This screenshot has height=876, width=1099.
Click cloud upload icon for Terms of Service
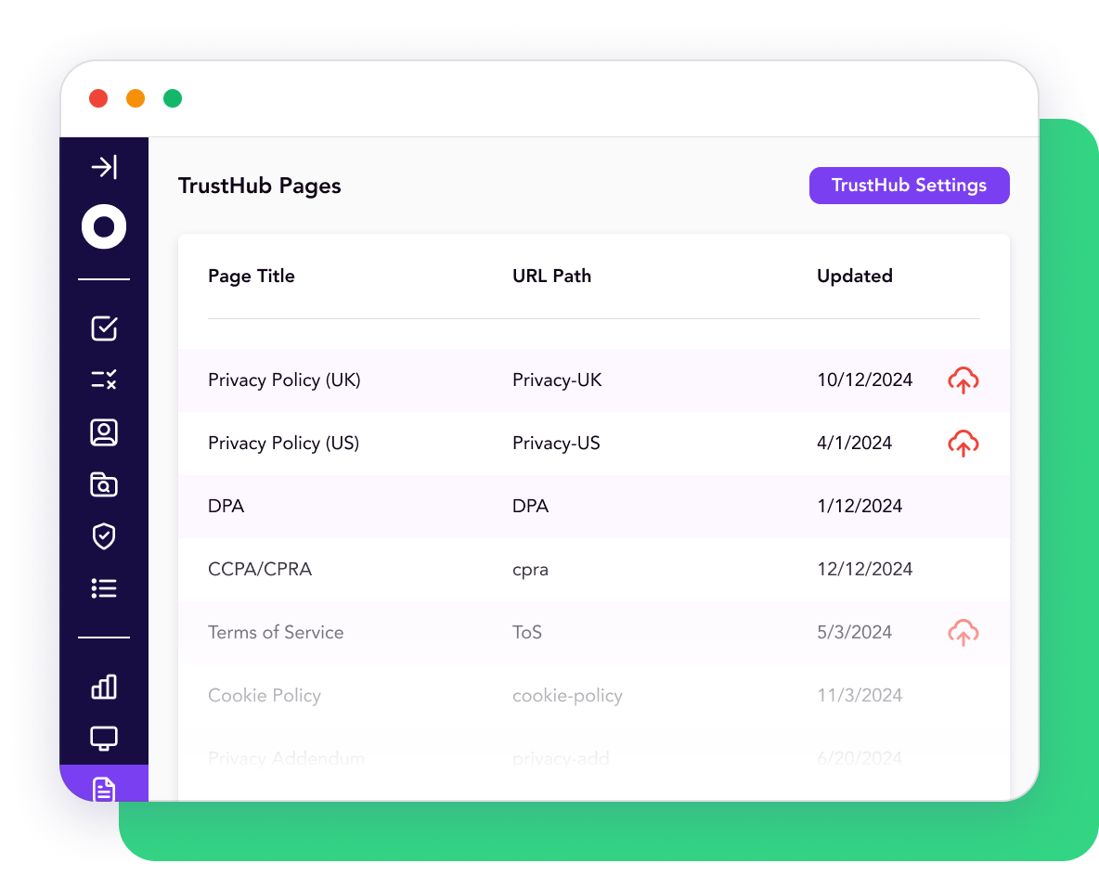pos(963,633)
